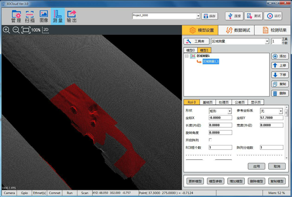This screenshot has height=197, width=292.
Task: Collapse the 区域测量1 tree node
Action: pyautogui.click(x=186, y=56)
